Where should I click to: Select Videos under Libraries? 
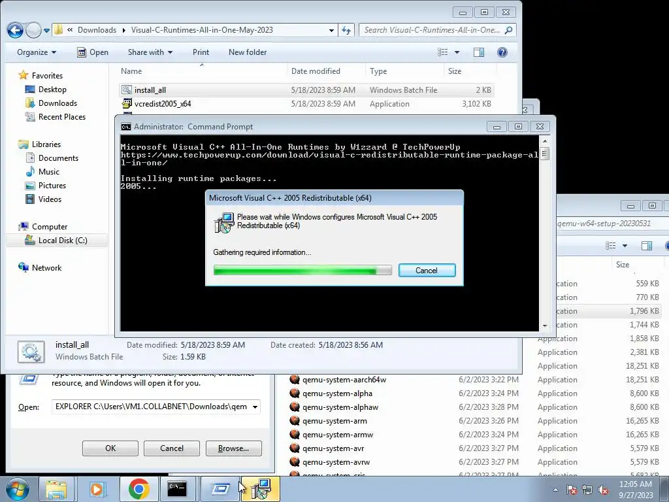[50, 199]
